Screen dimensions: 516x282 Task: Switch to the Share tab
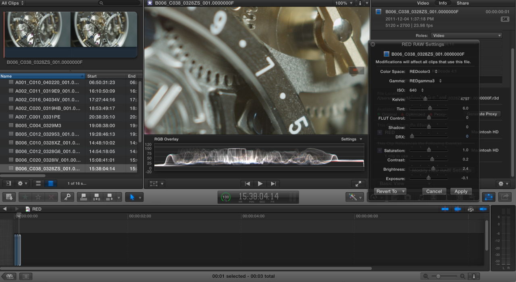462,3
